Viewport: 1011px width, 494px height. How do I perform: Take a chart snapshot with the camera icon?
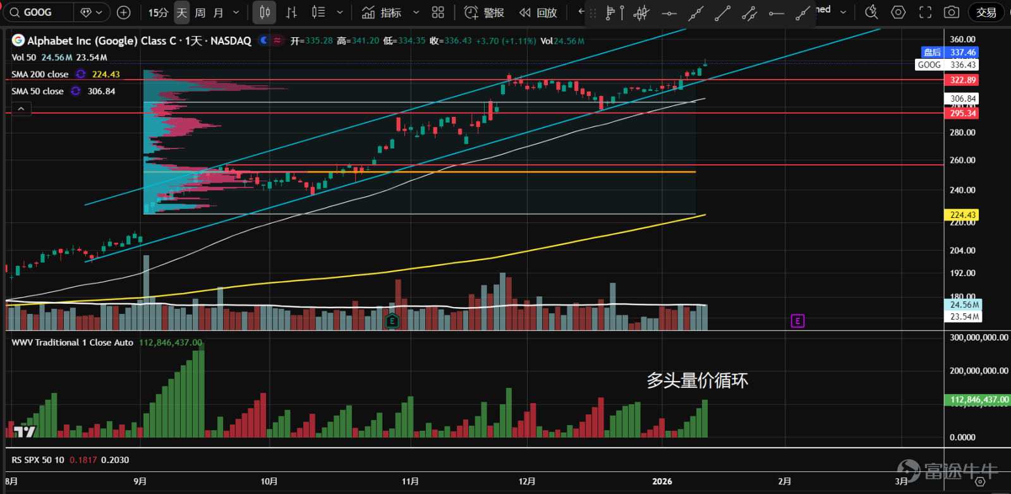pyautogui.click(x=952, y=12)
